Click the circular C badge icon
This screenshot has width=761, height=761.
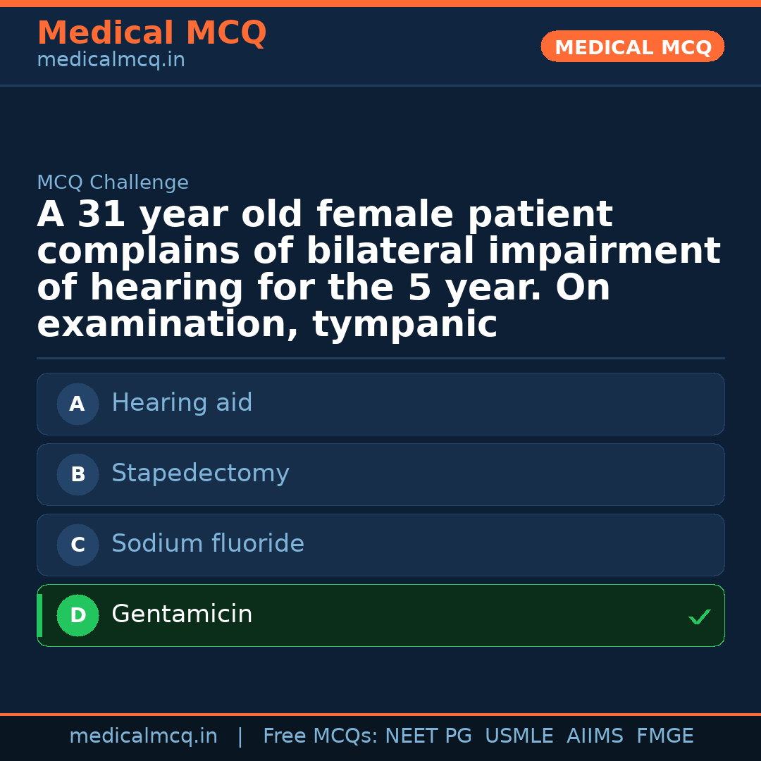[x=78, y=545]
